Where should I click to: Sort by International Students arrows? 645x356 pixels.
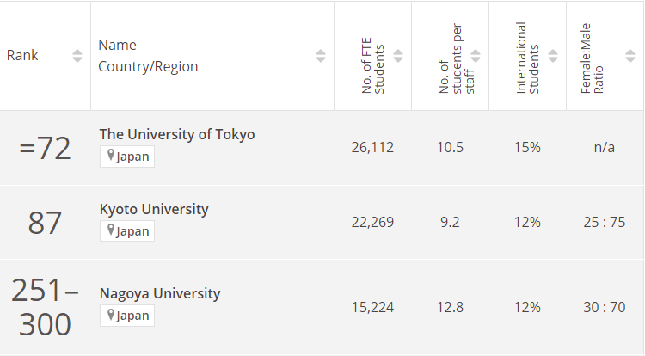point(553,56)
